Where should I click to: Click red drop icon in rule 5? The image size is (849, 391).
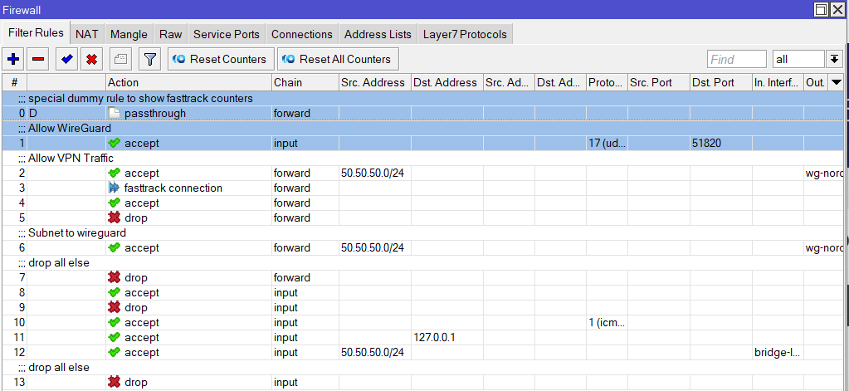[x=114, y=217]
